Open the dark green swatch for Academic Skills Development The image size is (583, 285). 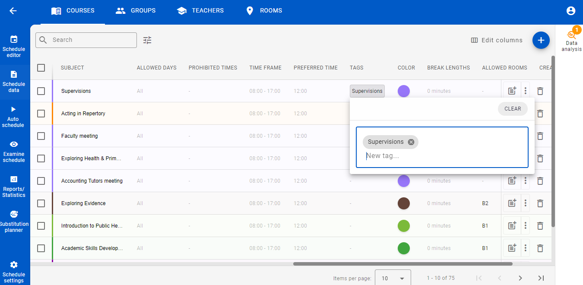point(404,248)
